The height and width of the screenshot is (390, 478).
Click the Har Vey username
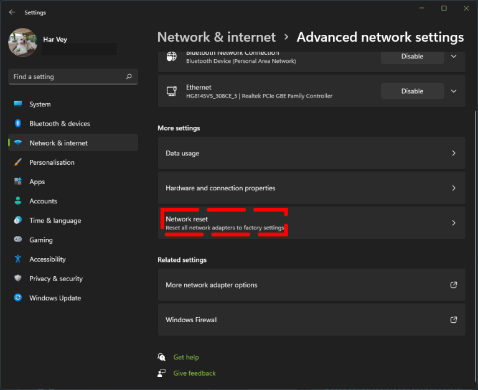click(x=55, y=40)
